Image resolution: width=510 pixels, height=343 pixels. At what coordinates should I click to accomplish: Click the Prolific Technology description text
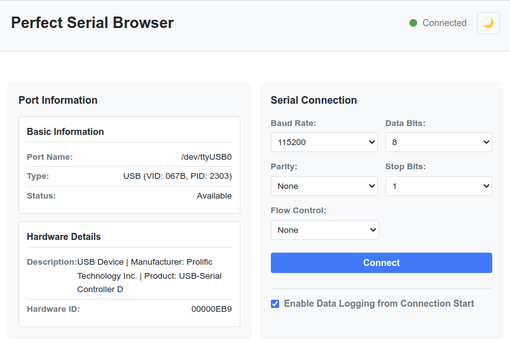point(149,276)
